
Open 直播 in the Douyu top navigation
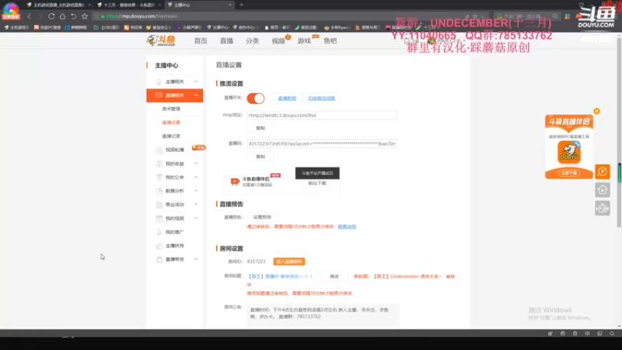click(226, 41)
